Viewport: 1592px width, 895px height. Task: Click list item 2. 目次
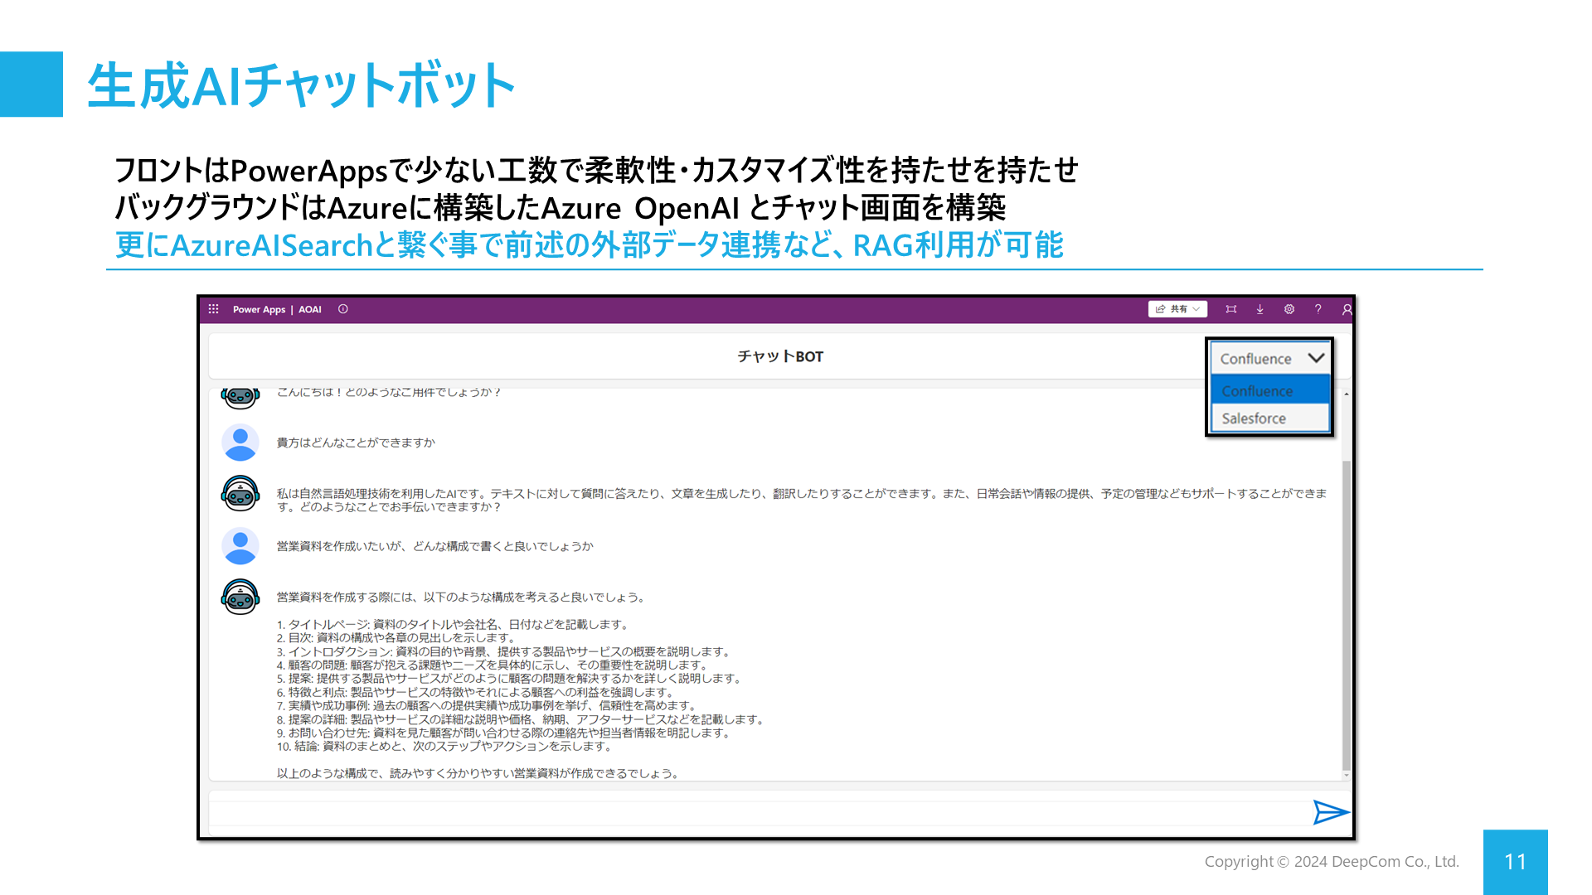click(x=398, y=637)
